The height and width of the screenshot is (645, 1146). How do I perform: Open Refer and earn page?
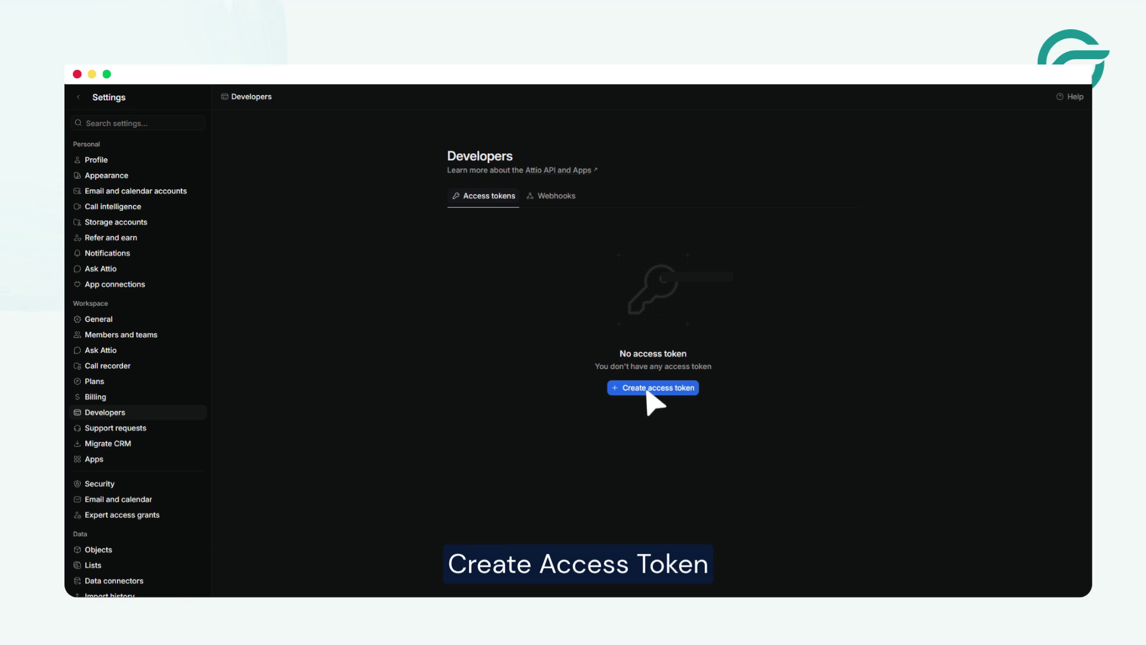coord(138,238)
